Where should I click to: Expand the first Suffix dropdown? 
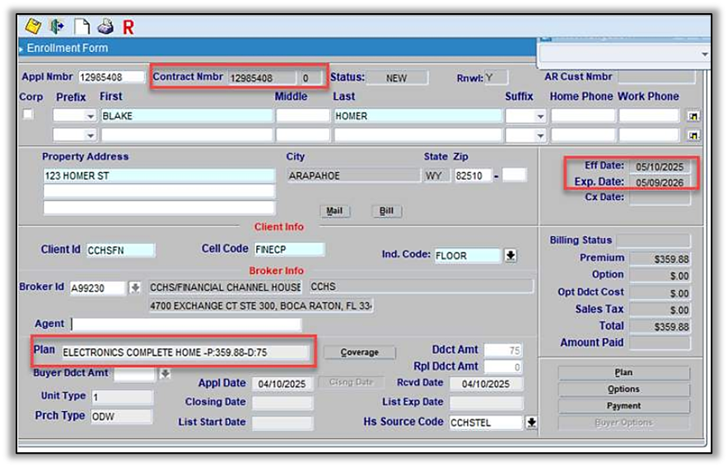(x=539, y=116)
